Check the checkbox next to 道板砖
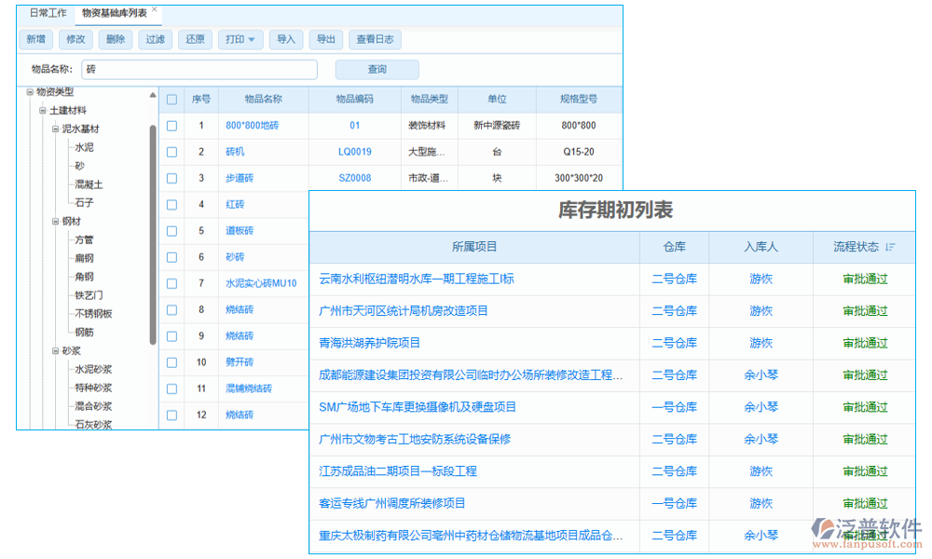Image resolution: width=932 pixels, height=559 pixels. (171, 230)
